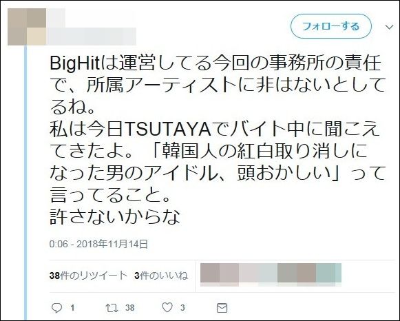The image size is (400, 321).
Task: Click the reply speech bubble icon
Action: (56, 308)
